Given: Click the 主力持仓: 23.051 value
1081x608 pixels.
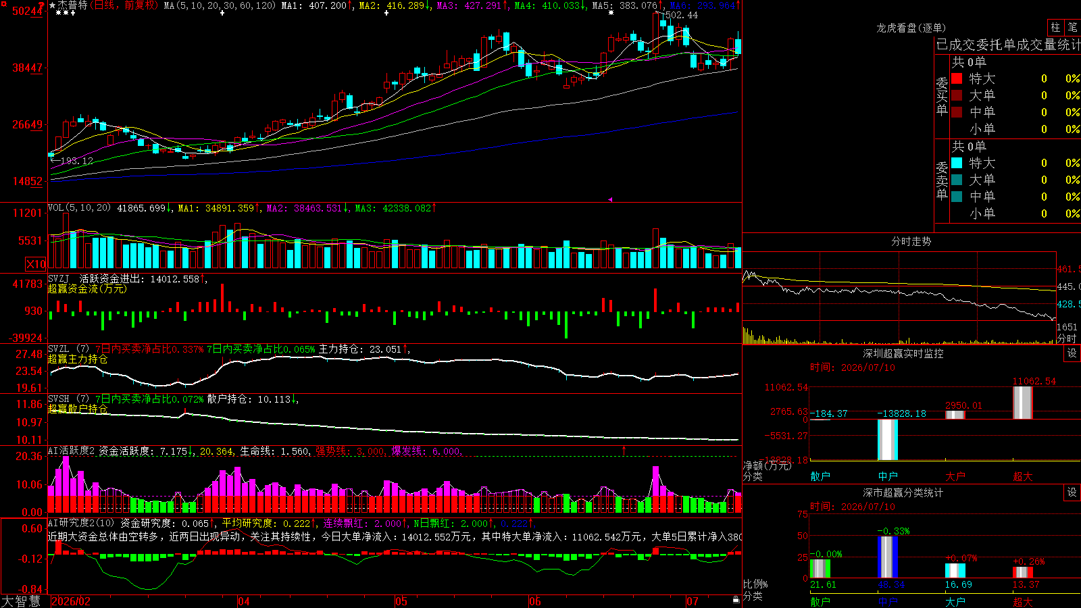Looking at the screenshot, I should pyautogui.click(x=364, y=349).
